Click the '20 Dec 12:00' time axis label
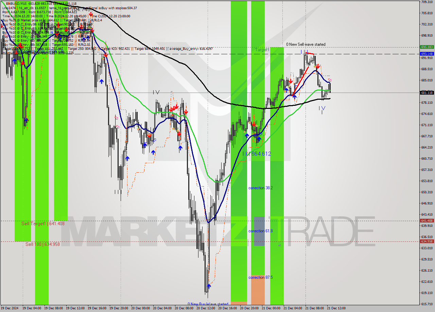The width and height of the screenshot is (435, 312). (x=206, y=308)
